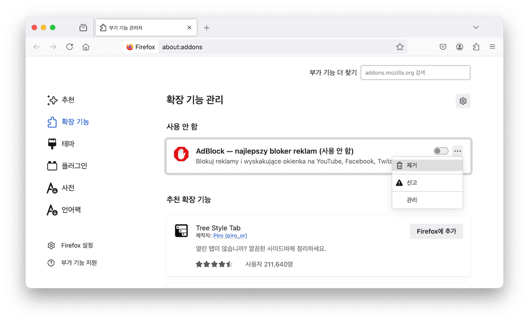Open 부가 기능 지원 link
The width and height of the screenshot is (529, 322).
(72, 263)
